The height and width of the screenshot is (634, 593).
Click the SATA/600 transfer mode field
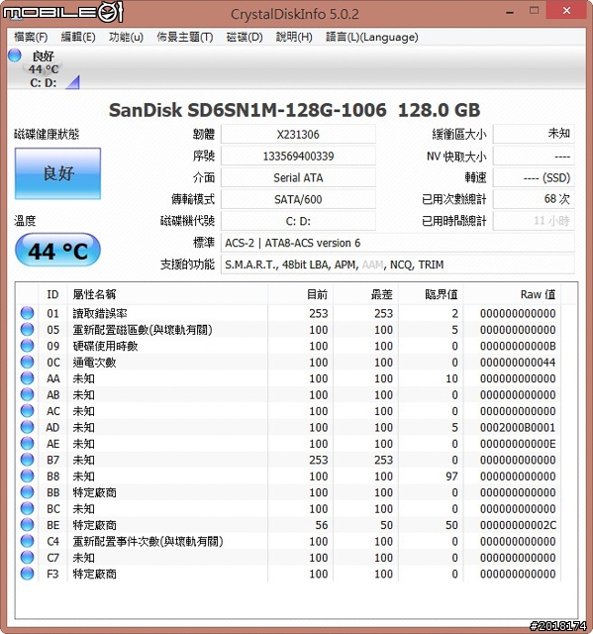coord(298,199)
